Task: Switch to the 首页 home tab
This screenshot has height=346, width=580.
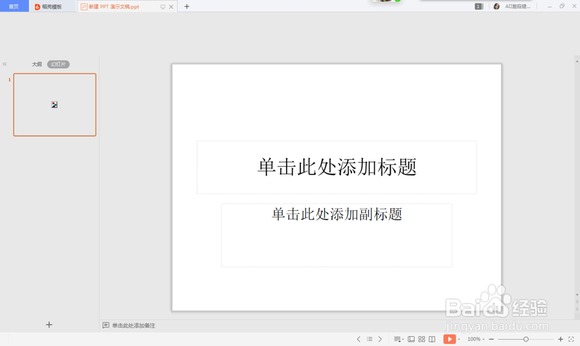Action: pos(13,6)
